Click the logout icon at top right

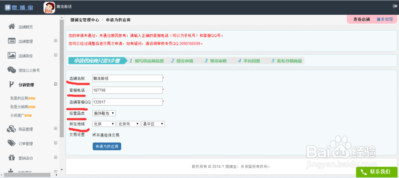tap(395, 6)
